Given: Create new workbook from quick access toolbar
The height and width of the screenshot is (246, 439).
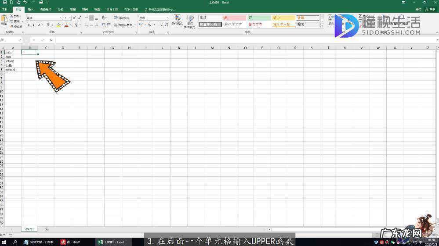Looking at the screenshot, I should (11, 2).
